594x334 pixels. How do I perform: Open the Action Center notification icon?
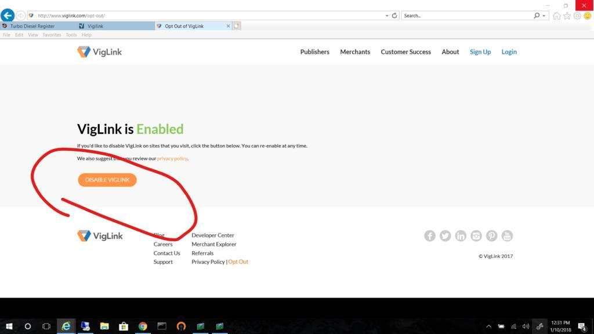click(582, 326)
